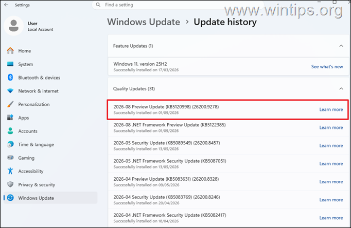Click the System monitor icon

(10, 64)
